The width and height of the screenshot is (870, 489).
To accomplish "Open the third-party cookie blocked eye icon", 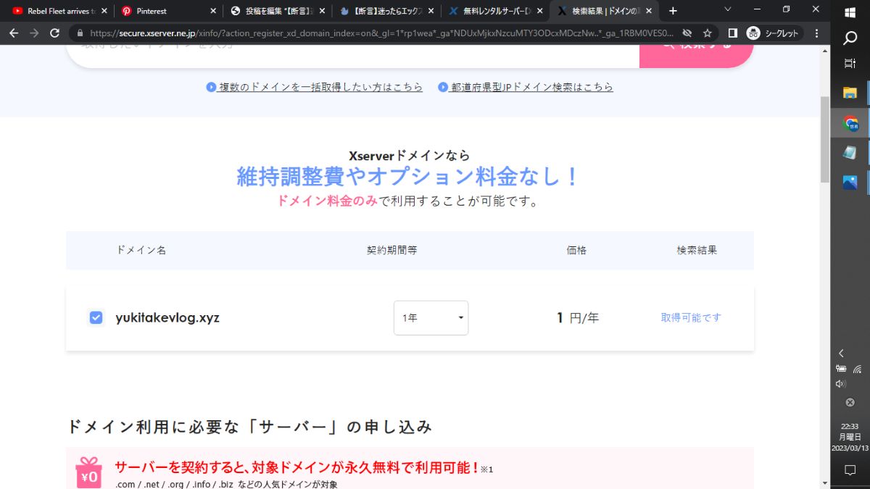I will coord(687,33).
